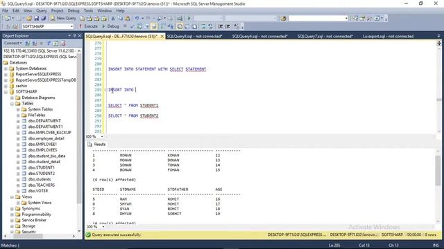Display estimated execution plan icon
444x249 pixels.
[x=139, y=26]
